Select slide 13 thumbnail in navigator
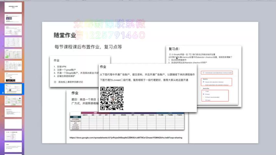Image resolution: width=276 pixels, height=155 pixels. pos(13,147)
